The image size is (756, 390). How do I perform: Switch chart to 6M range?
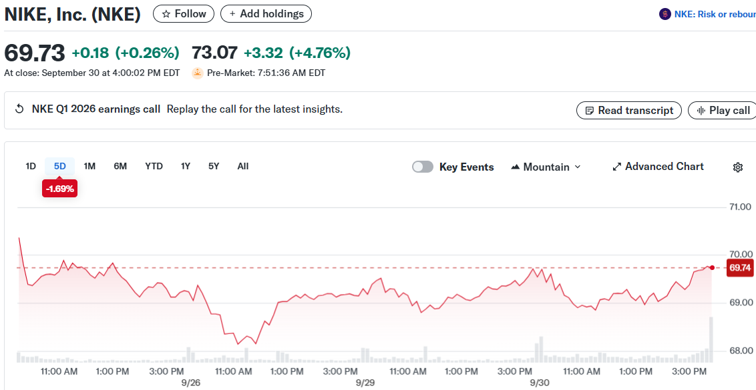tap(120, 166)
